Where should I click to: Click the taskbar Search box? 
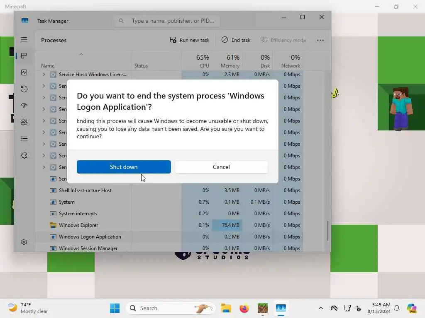[x=171, y=308]
